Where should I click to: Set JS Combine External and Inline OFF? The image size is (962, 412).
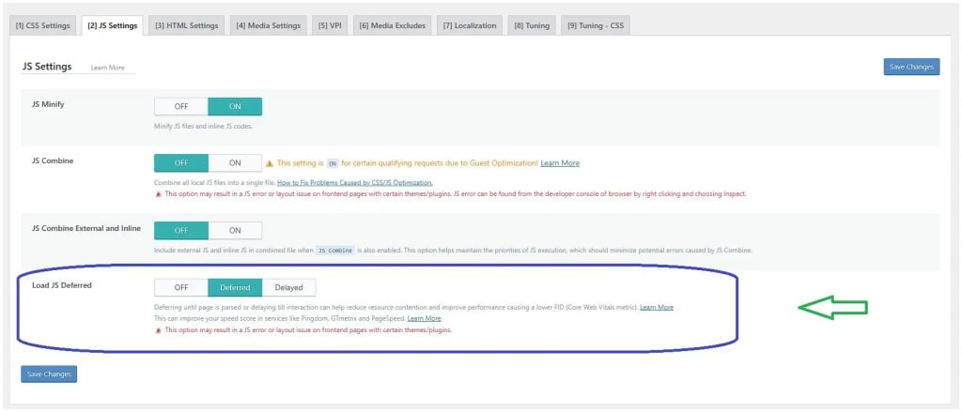(x=181, y=231)
